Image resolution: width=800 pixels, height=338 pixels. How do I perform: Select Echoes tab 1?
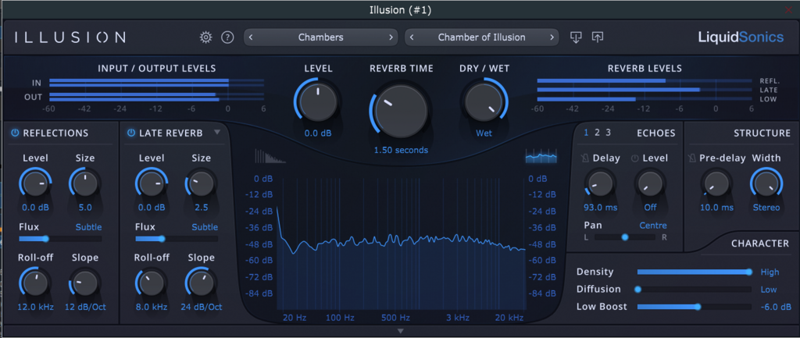pyautogui.click(x=586, y=133)
